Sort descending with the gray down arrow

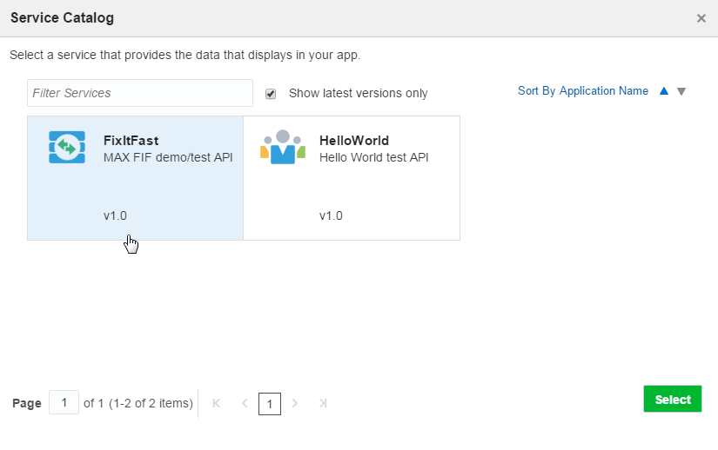click(681, 91)
